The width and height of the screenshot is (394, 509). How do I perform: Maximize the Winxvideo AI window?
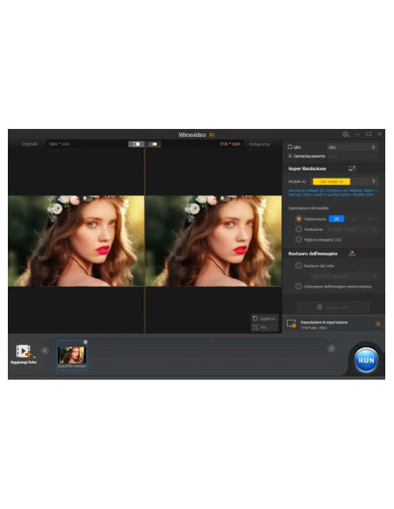coord(369,134)
